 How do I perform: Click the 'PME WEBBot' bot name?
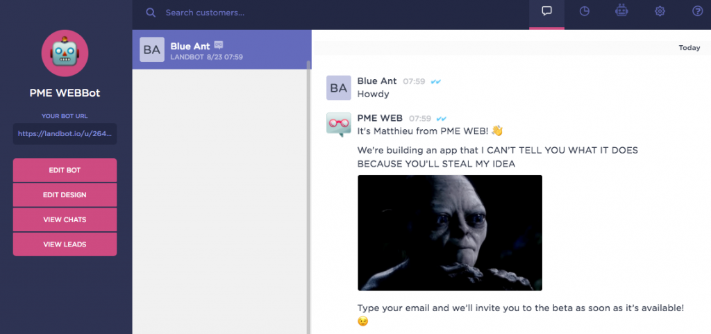[65, 93]
